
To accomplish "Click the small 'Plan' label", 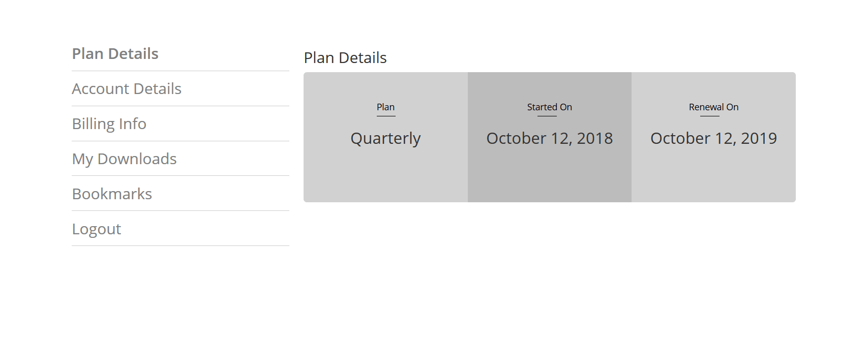I will tap(385, 107).
